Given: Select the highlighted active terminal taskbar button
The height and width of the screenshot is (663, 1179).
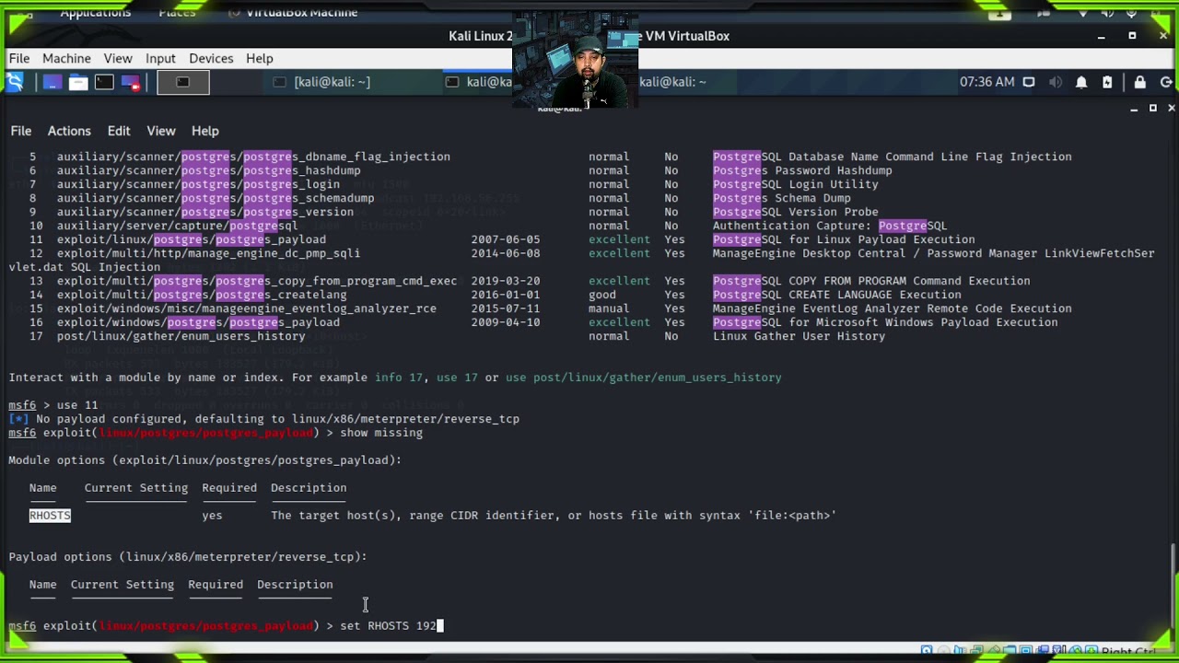Looking at the screenshot, I should 183,82.
